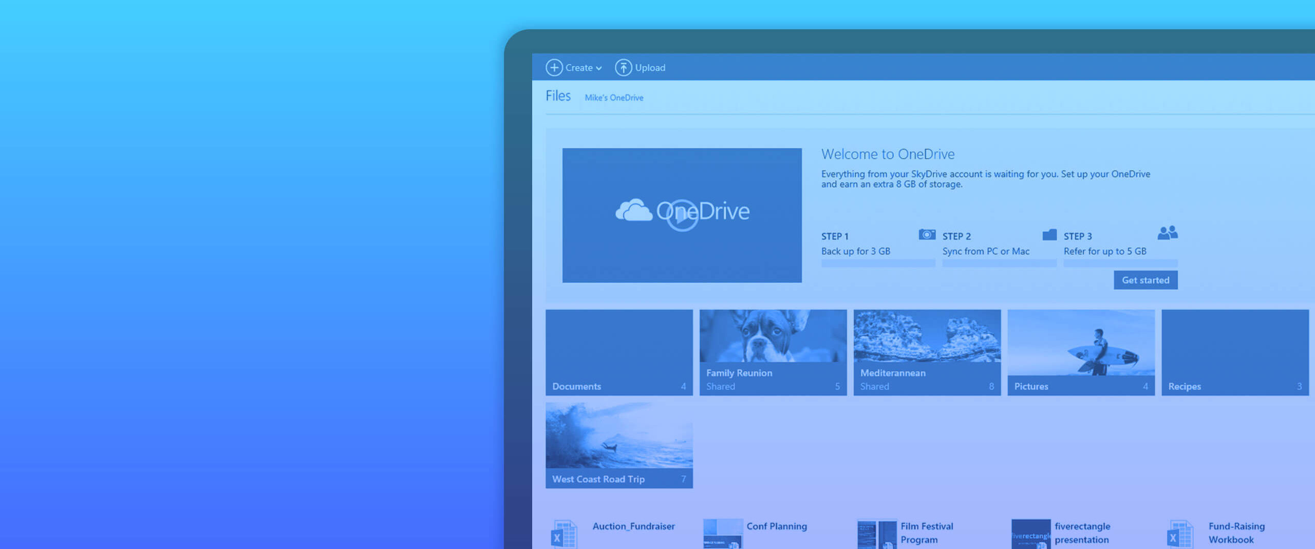1315x549 pixels.
Task: Click the Upload arrow icon
Action: 623,67
